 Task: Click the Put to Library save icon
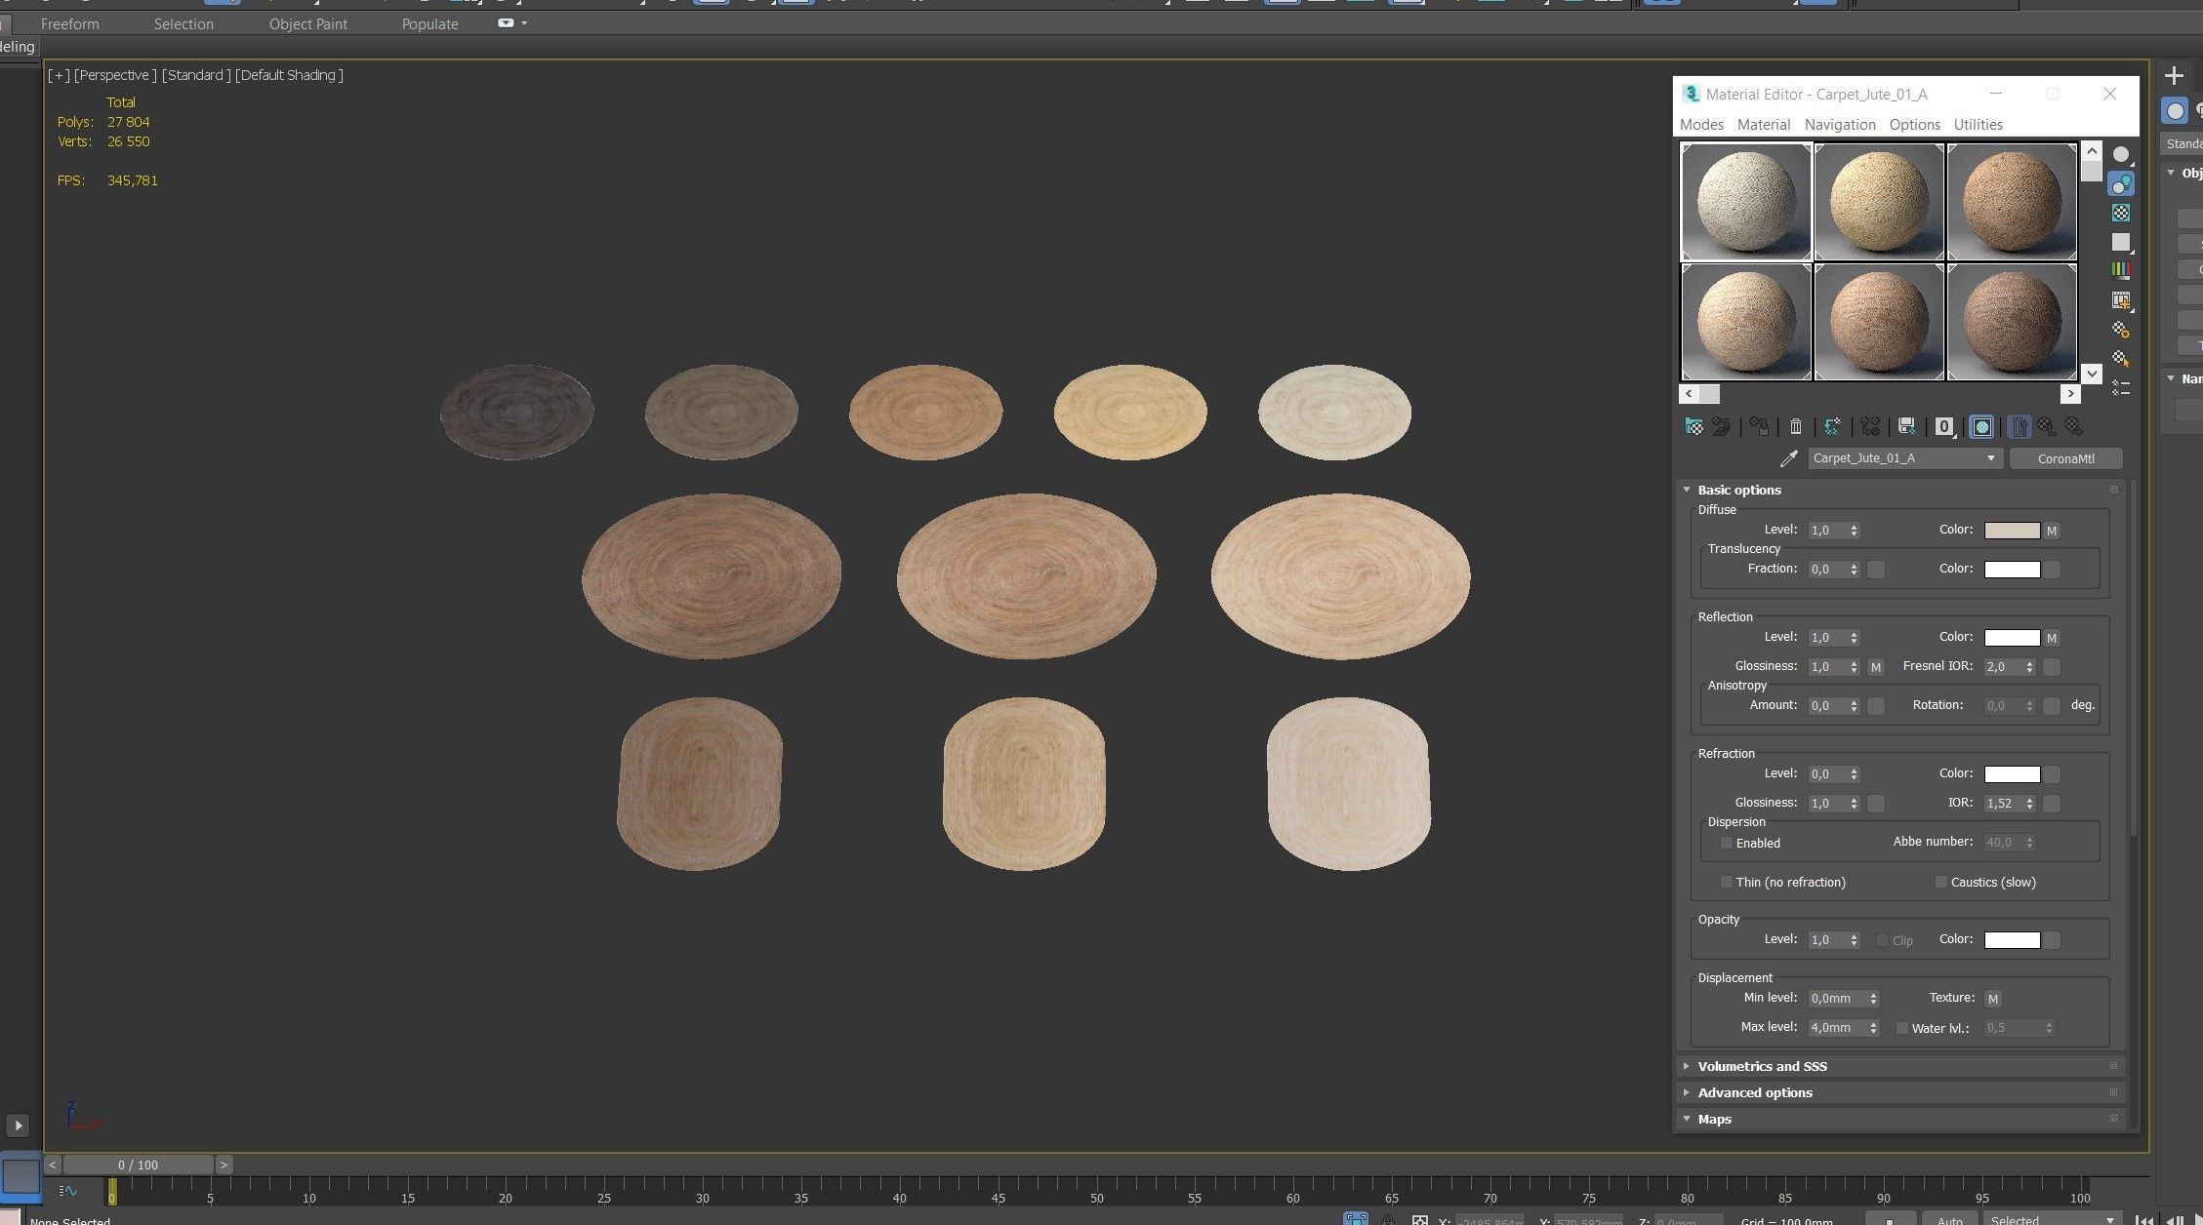pos(1906,426)
